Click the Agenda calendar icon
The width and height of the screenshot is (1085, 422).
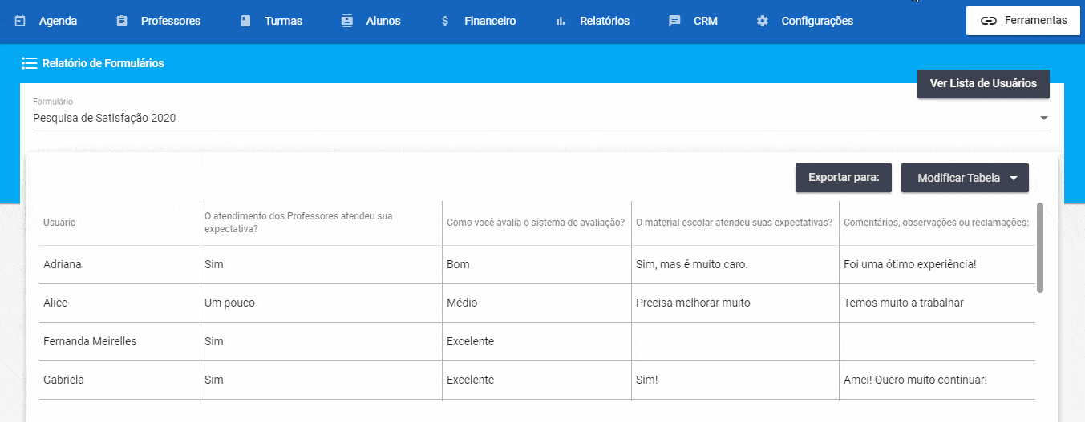20,22
